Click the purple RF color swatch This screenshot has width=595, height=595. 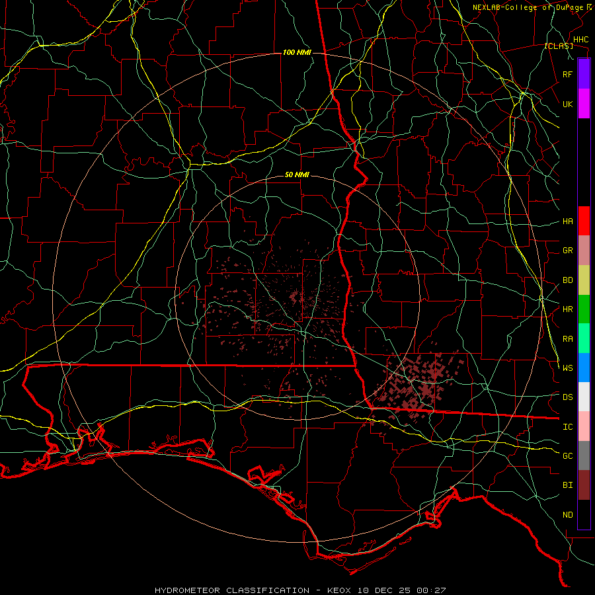584,74
